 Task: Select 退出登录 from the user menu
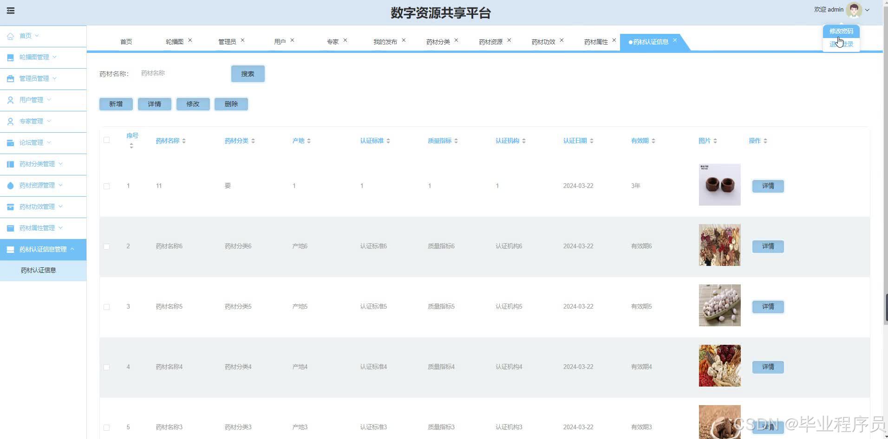click(841, 44)
